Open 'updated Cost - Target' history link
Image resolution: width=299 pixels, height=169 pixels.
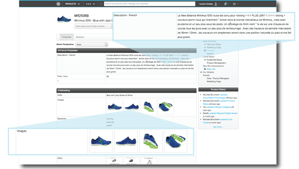coord(218,121)
